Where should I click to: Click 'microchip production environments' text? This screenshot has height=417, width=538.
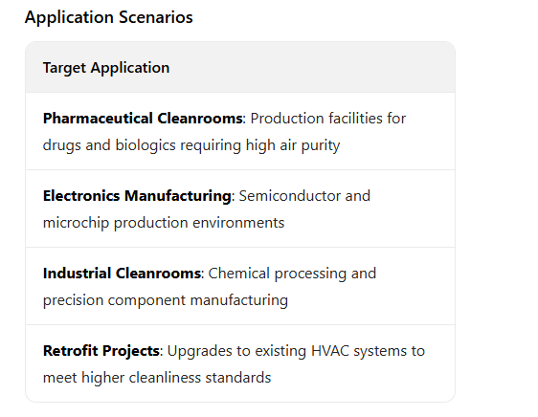click(164, 223)
